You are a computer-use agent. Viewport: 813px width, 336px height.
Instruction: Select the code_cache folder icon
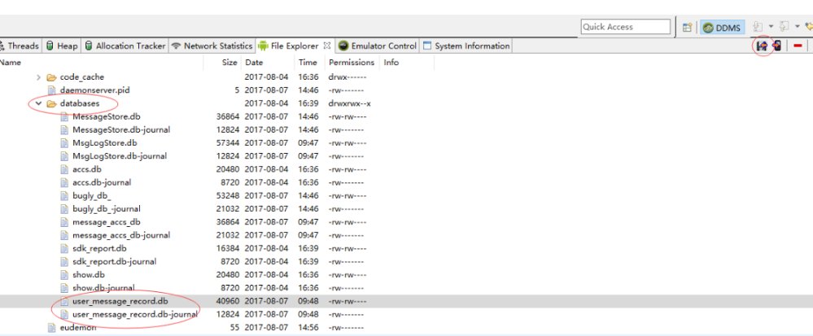click(x=51, y=77)
